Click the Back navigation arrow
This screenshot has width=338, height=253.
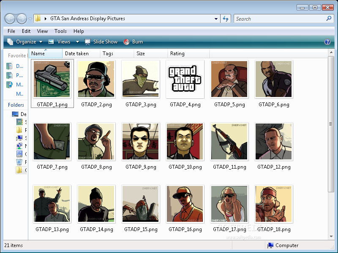click(10, 19)
